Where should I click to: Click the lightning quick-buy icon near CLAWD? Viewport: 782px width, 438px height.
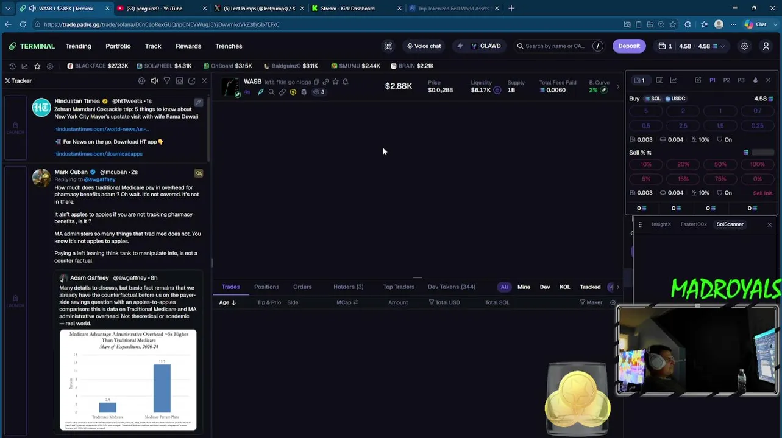pyautogui.click(x=460, y=46)
